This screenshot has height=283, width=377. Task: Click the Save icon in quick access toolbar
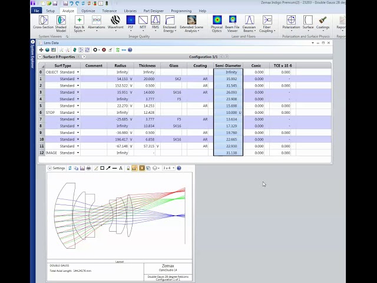pyautogui.click(x=55, y=4)
